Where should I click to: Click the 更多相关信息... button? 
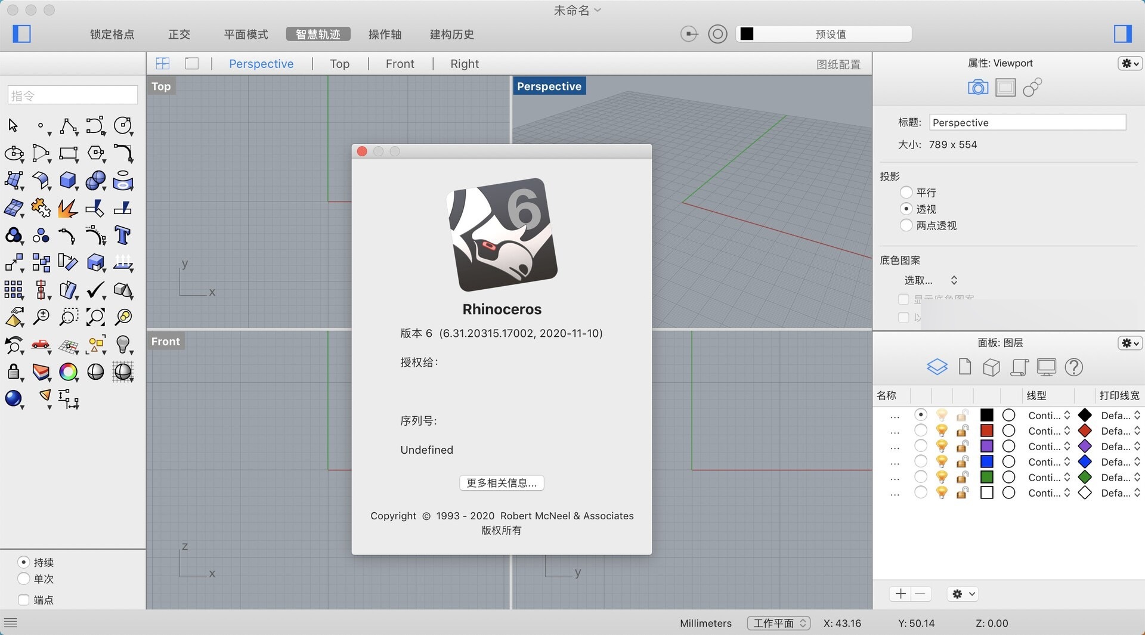click(502, 483)
